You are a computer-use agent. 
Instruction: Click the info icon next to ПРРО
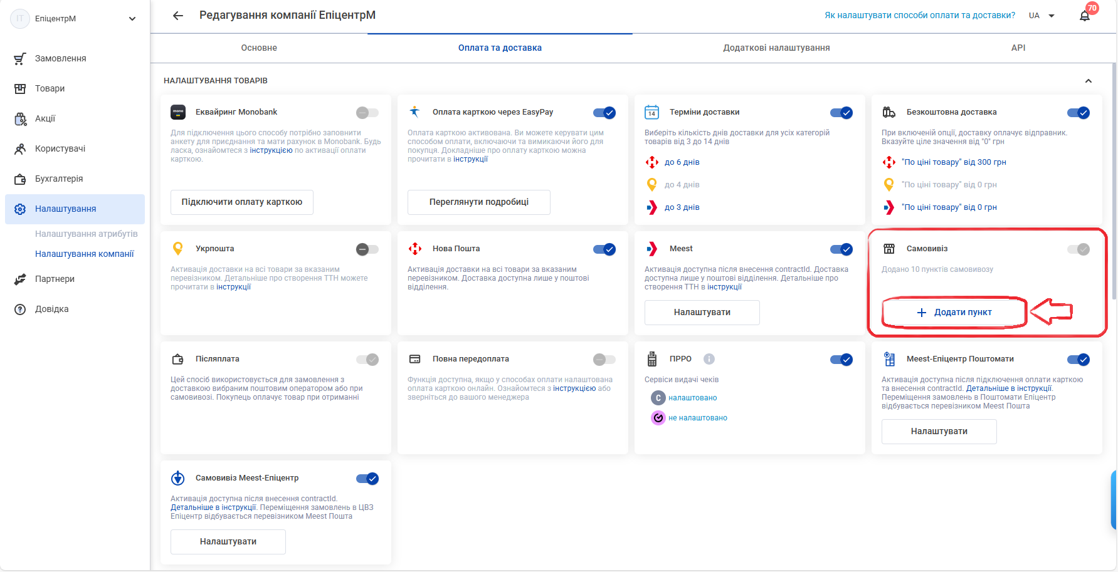pos(709,359)
